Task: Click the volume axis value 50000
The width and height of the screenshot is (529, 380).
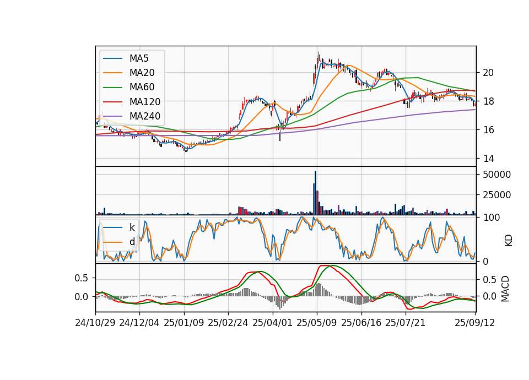Action: click(497, 175)
